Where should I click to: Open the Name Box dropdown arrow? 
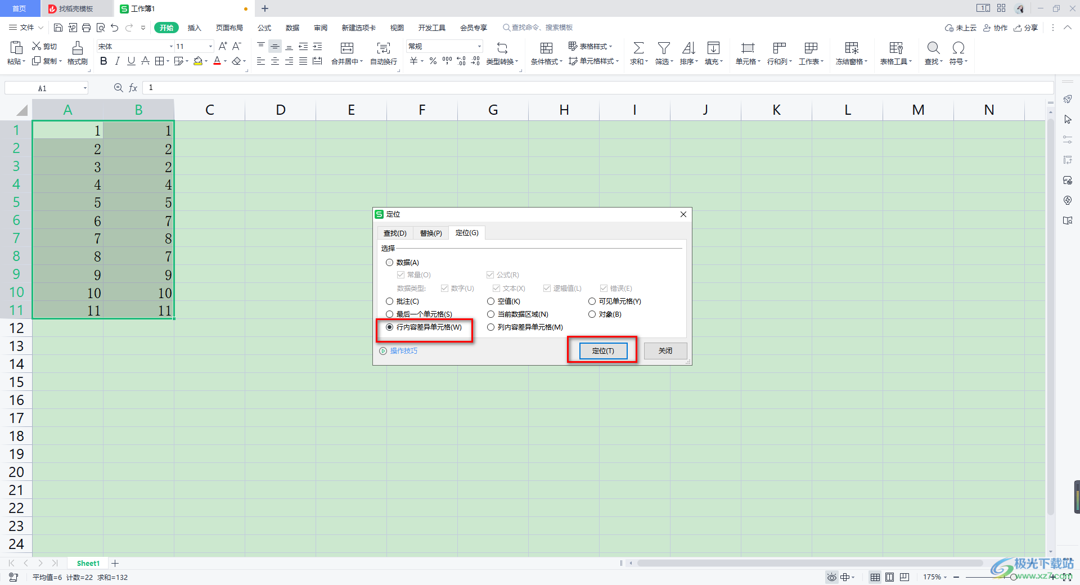pyautogui.click(x=85, y=88)
